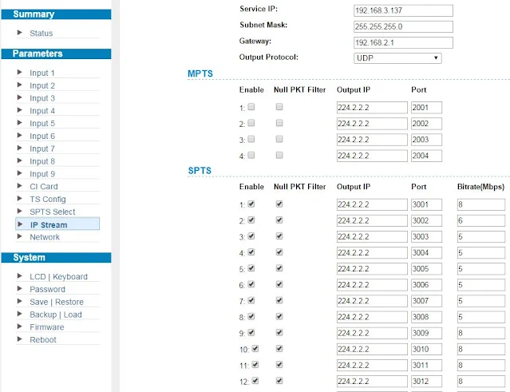Enable MPTS output 2 checkbox
The width and height of the screenshot is (510, 392).
click(x=251, y=123)
